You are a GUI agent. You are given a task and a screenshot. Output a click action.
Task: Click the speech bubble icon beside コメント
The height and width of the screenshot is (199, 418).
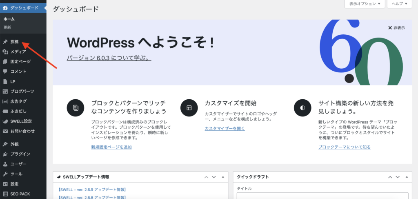5,72
